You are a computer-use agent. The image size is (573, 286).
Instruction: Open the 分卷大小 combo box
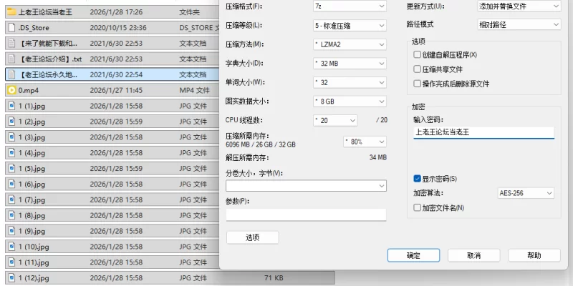(306, 186)
